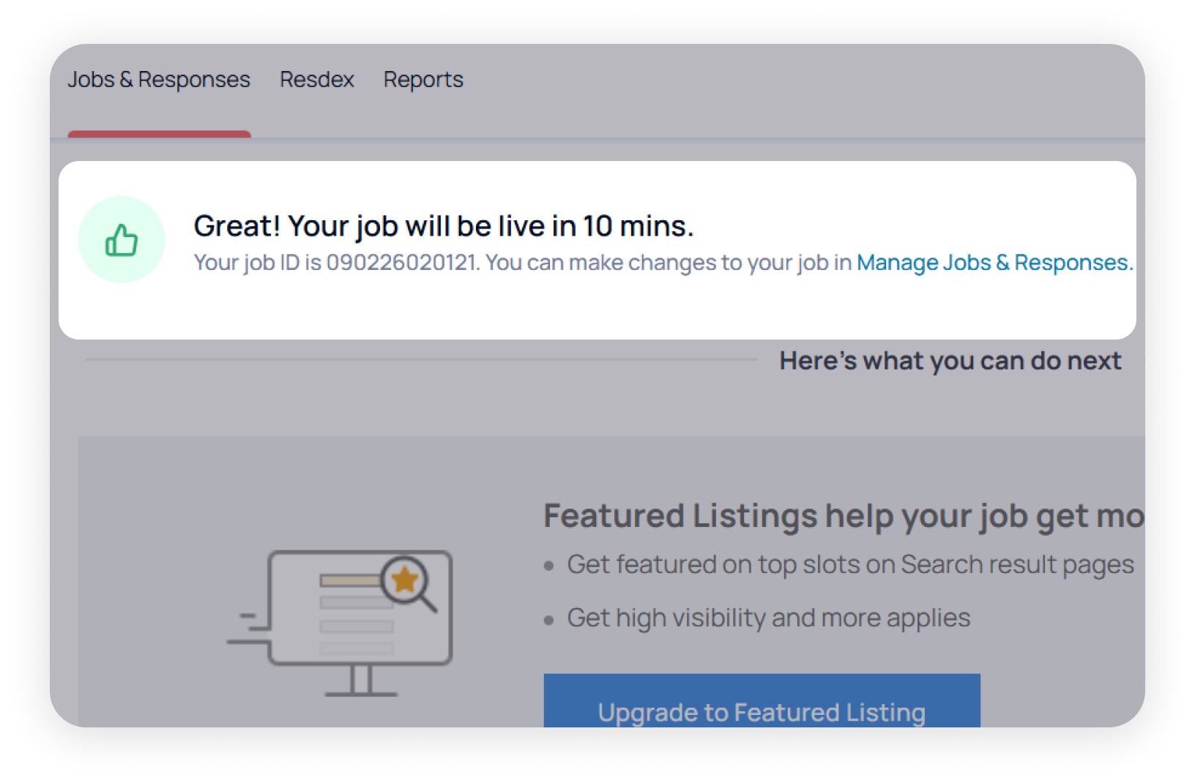This screenshot has width=1195, height=783.
Task: Click the red active tab underline indicator
Action: pyautogui.click(x=159, y=134)
